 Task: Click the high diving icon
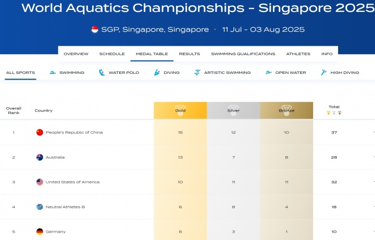click(323, 72)
